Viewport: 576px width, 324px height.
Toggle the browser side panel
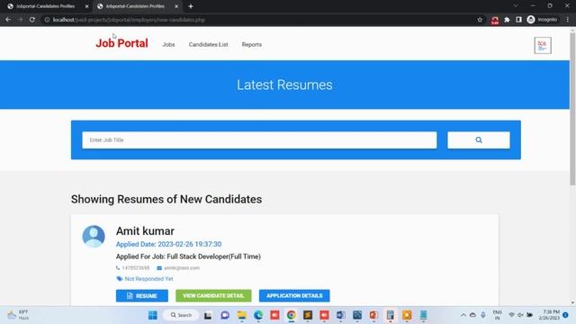tap(518, 20)
